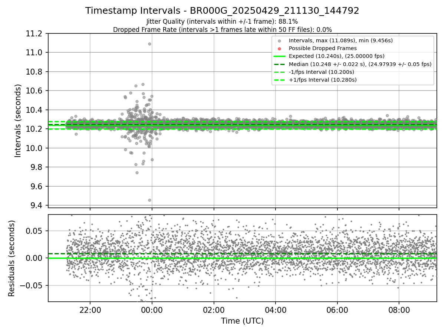Select the Dropped Frame Rate 0.0% line
This screenshot has height=334, width=445.
222,29
